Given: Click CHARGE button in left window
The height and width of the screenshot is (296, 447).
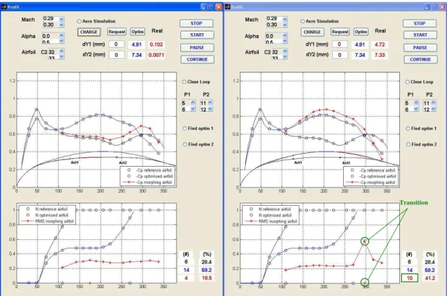Looking at the screenshot, I should coord(89,32).
